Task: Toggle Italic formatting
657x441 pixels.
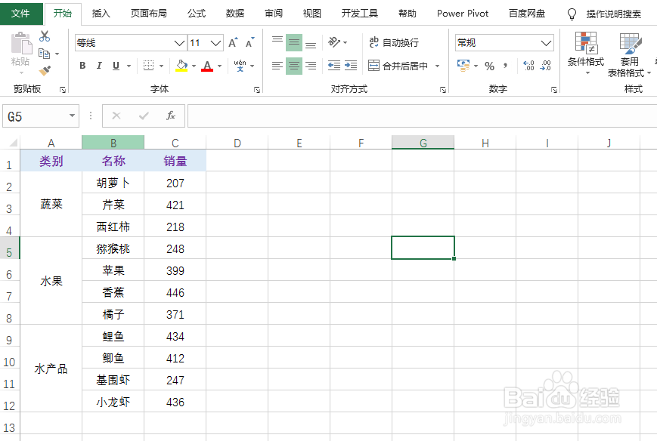Action: coord(99,66)
